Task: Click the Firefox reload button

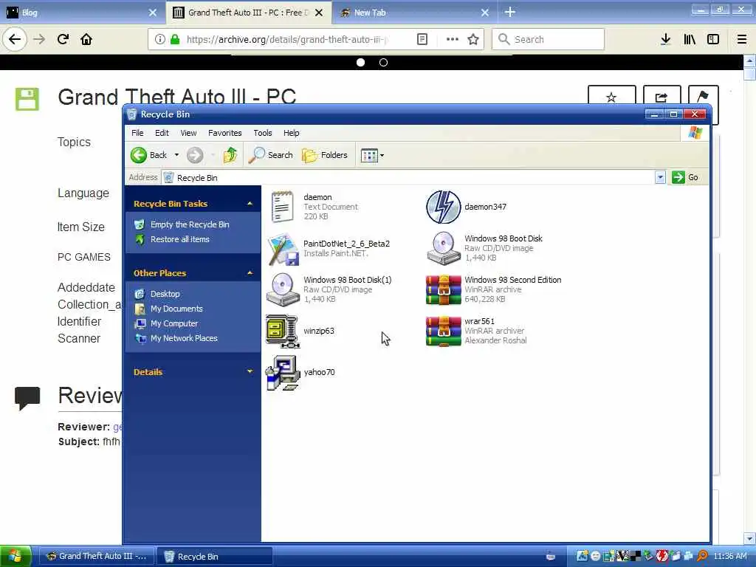Action: pyautogui.click(x=63, y=40)
